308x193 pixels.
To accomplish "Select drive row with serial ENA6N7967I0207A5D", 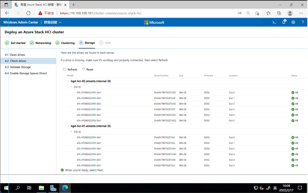I will pos(186,92).
